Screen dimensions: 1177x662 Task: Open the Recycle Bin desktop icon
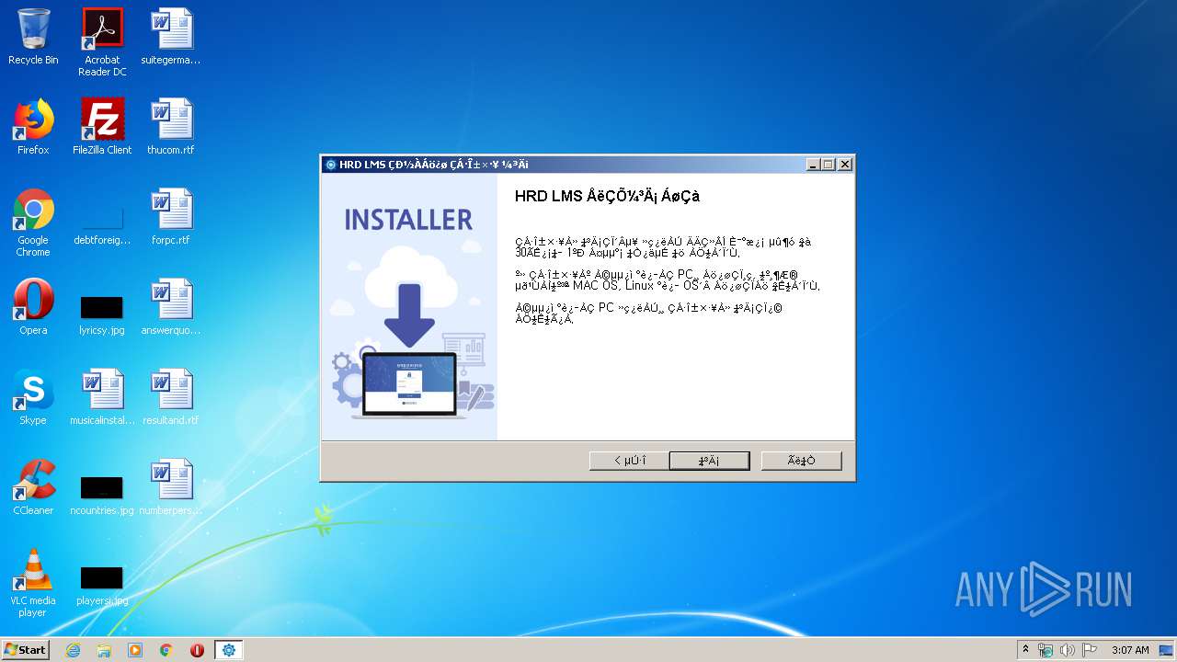pos(33,37)
